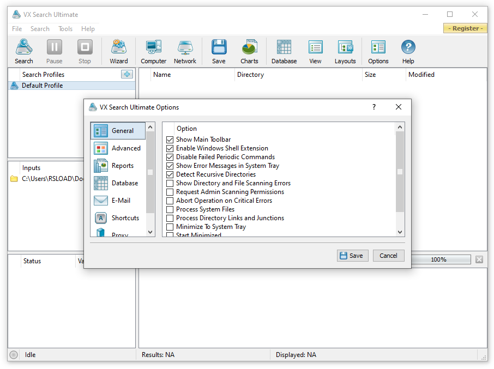Sort results by Directory column
Screen dimensions: 494x369
pos(298,75)
